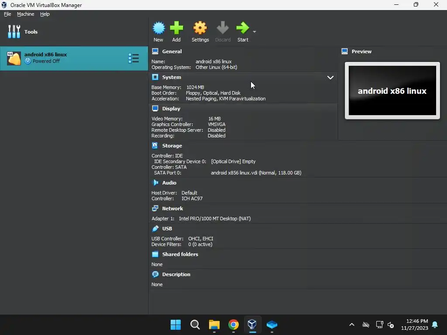The height and width of the screenshot is (335, 447).
Task: Show hidden system tray icons
Action: pyautogui.click(x=352, y=325)
